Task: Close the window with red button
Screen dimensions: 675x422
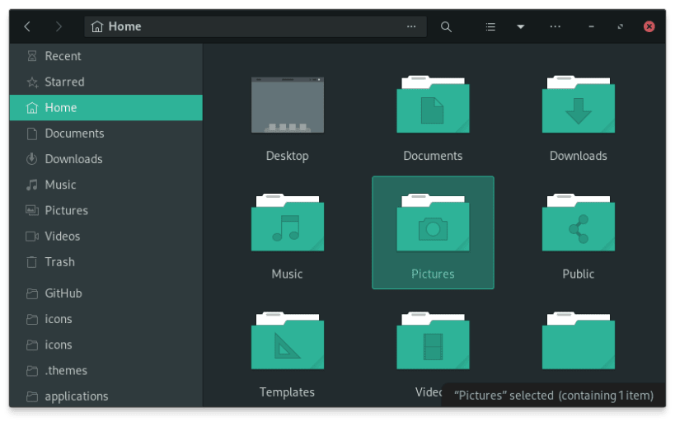Action: coord(649,26)
